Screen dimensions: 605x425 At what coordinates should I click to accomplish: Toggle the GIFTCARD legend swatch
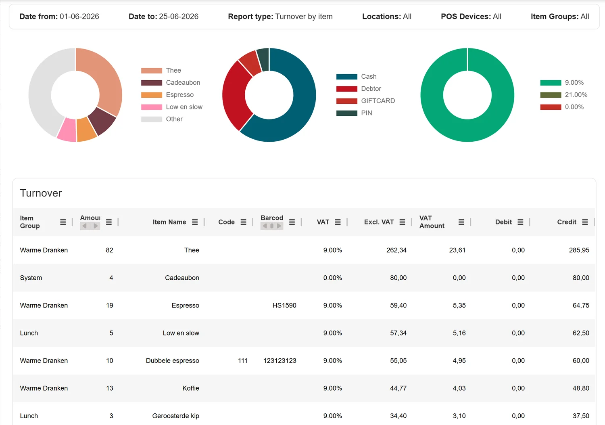[346, 101]
